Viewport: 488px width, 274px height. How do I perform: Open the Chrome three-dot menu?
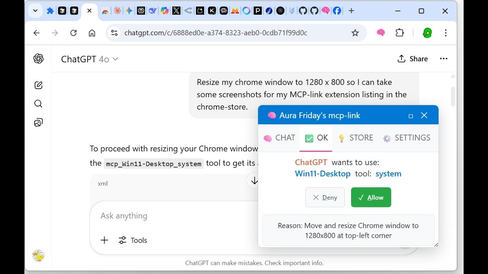click(x=445, y=33)
